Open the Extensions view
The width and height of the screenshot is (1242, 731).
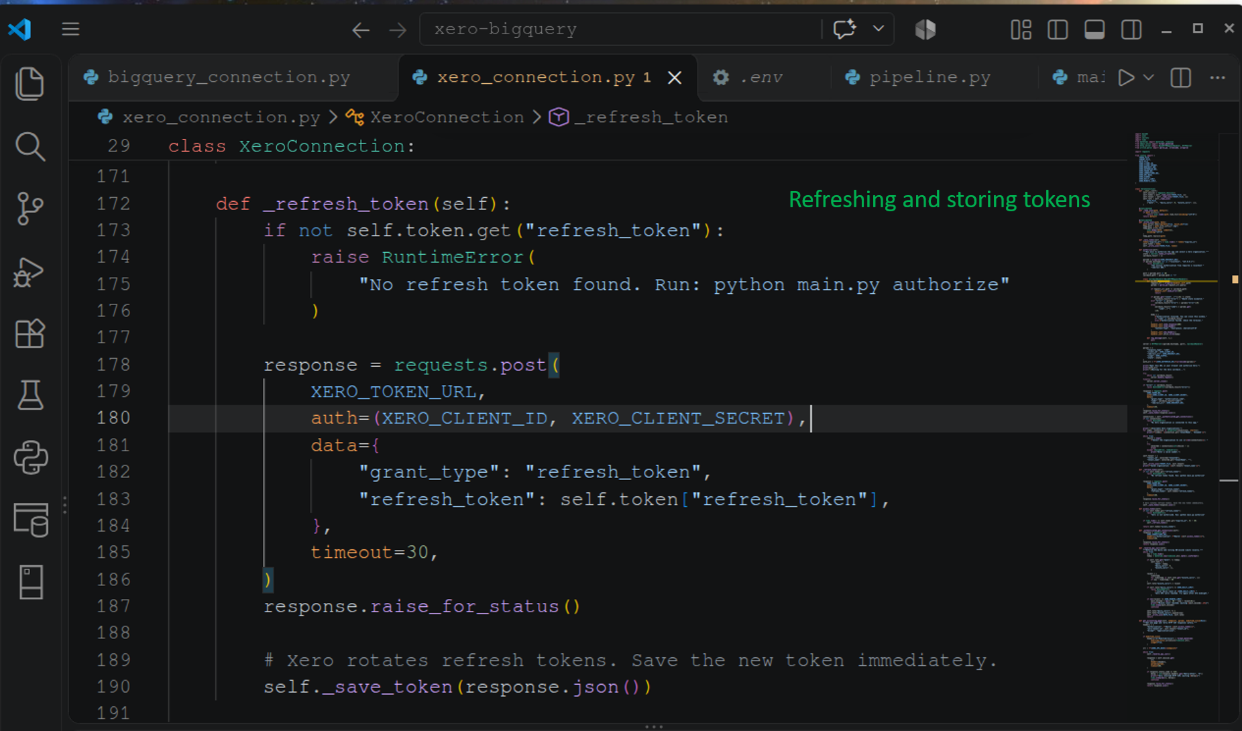click(30, 333)
